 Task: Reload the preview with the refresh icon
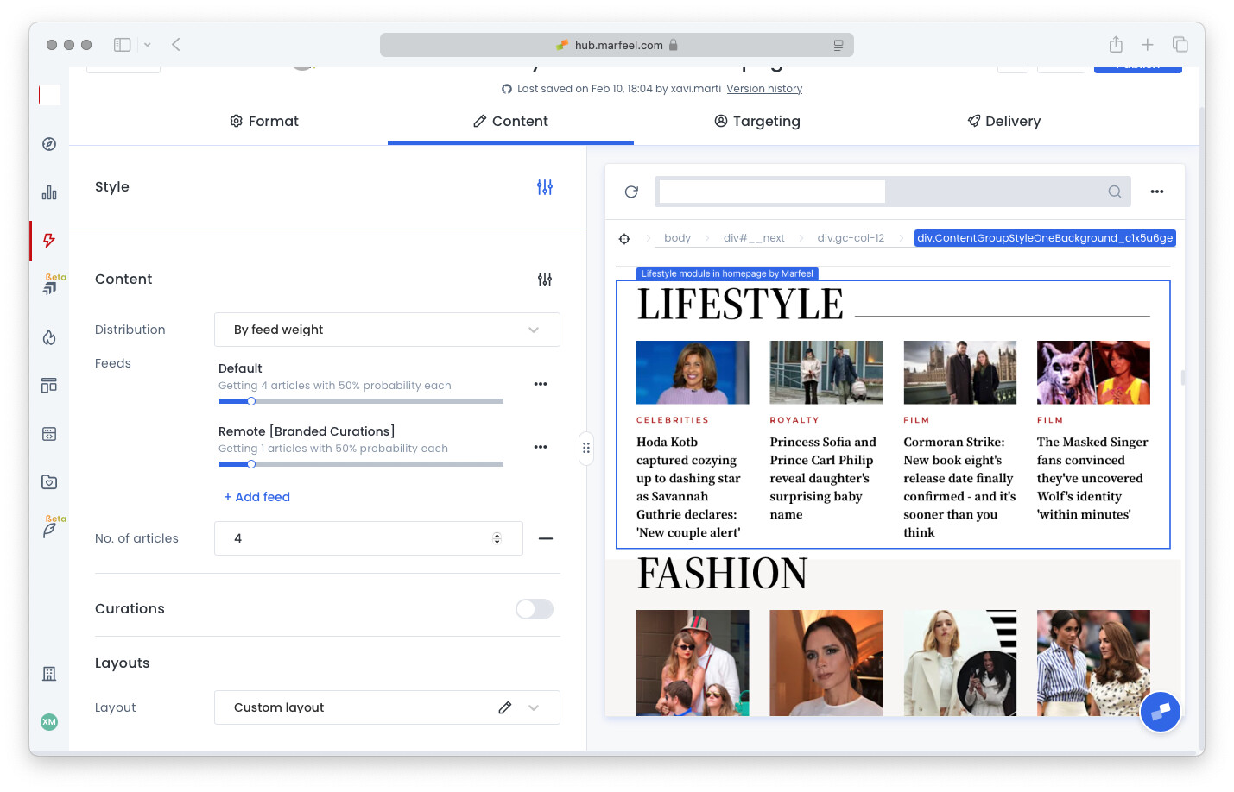pos(631,192)
